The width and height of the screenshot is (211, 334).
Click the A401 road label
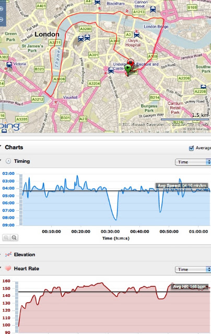(41, 6)
